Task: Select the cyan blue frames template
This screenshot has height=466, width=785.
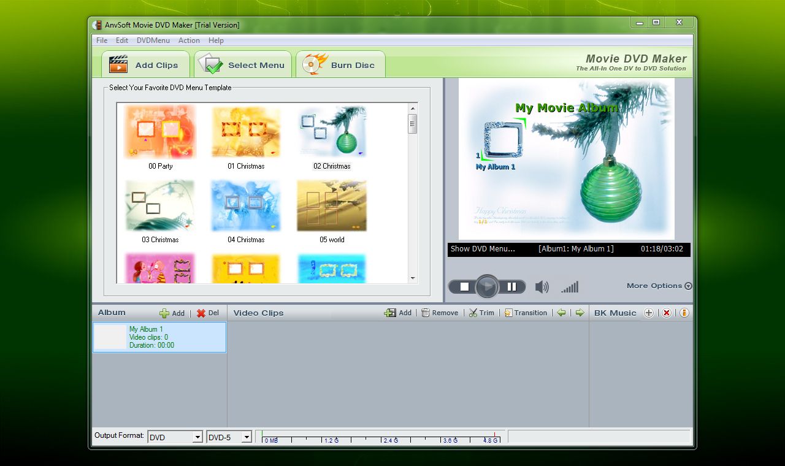Action: pyautogui.click(x=332, y=269)
